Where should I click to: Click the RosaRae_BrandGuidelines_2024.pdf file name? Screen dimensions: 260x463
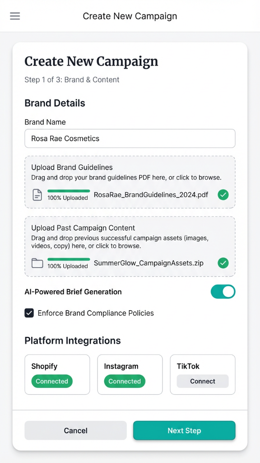click(151, 194)
